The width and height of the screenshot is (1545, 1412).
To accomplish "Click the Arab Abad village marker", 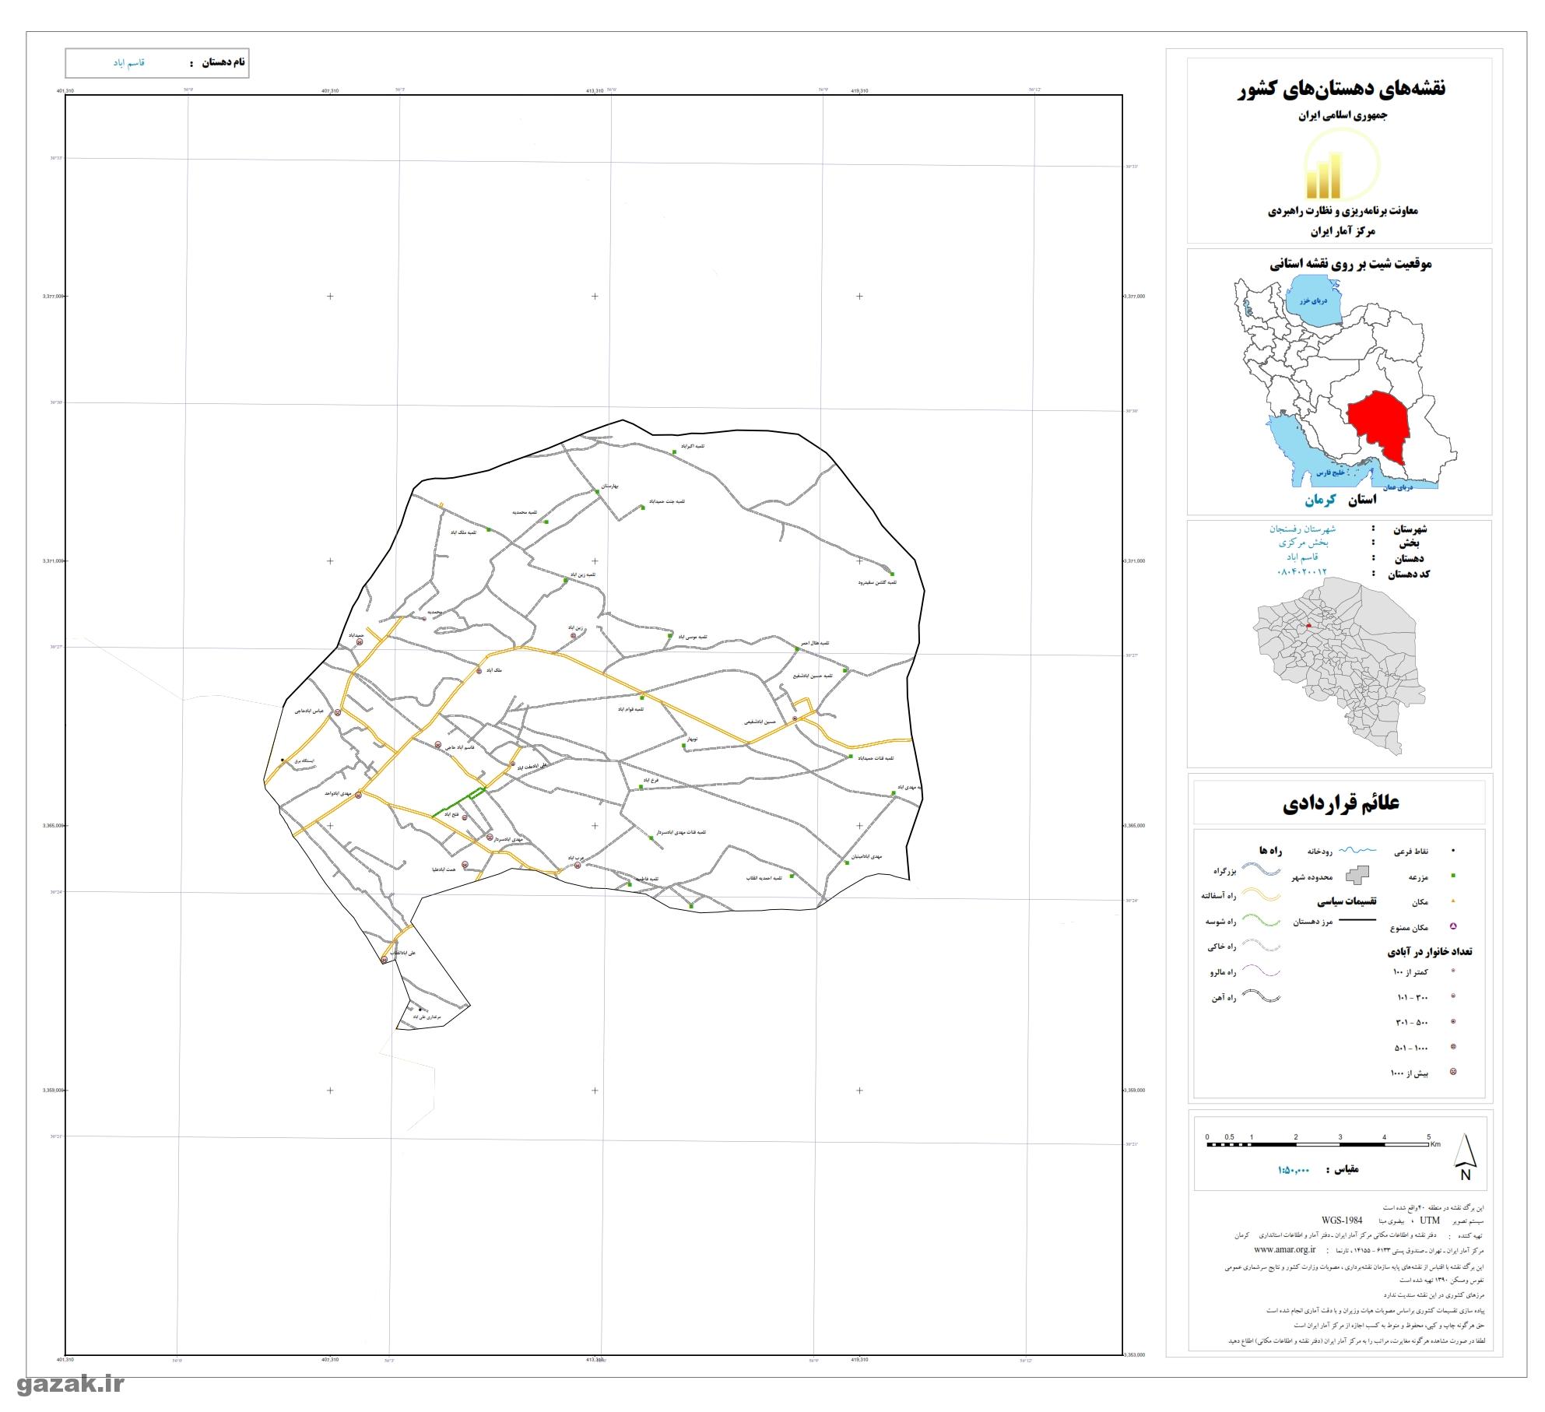I will tap(578, 866).
